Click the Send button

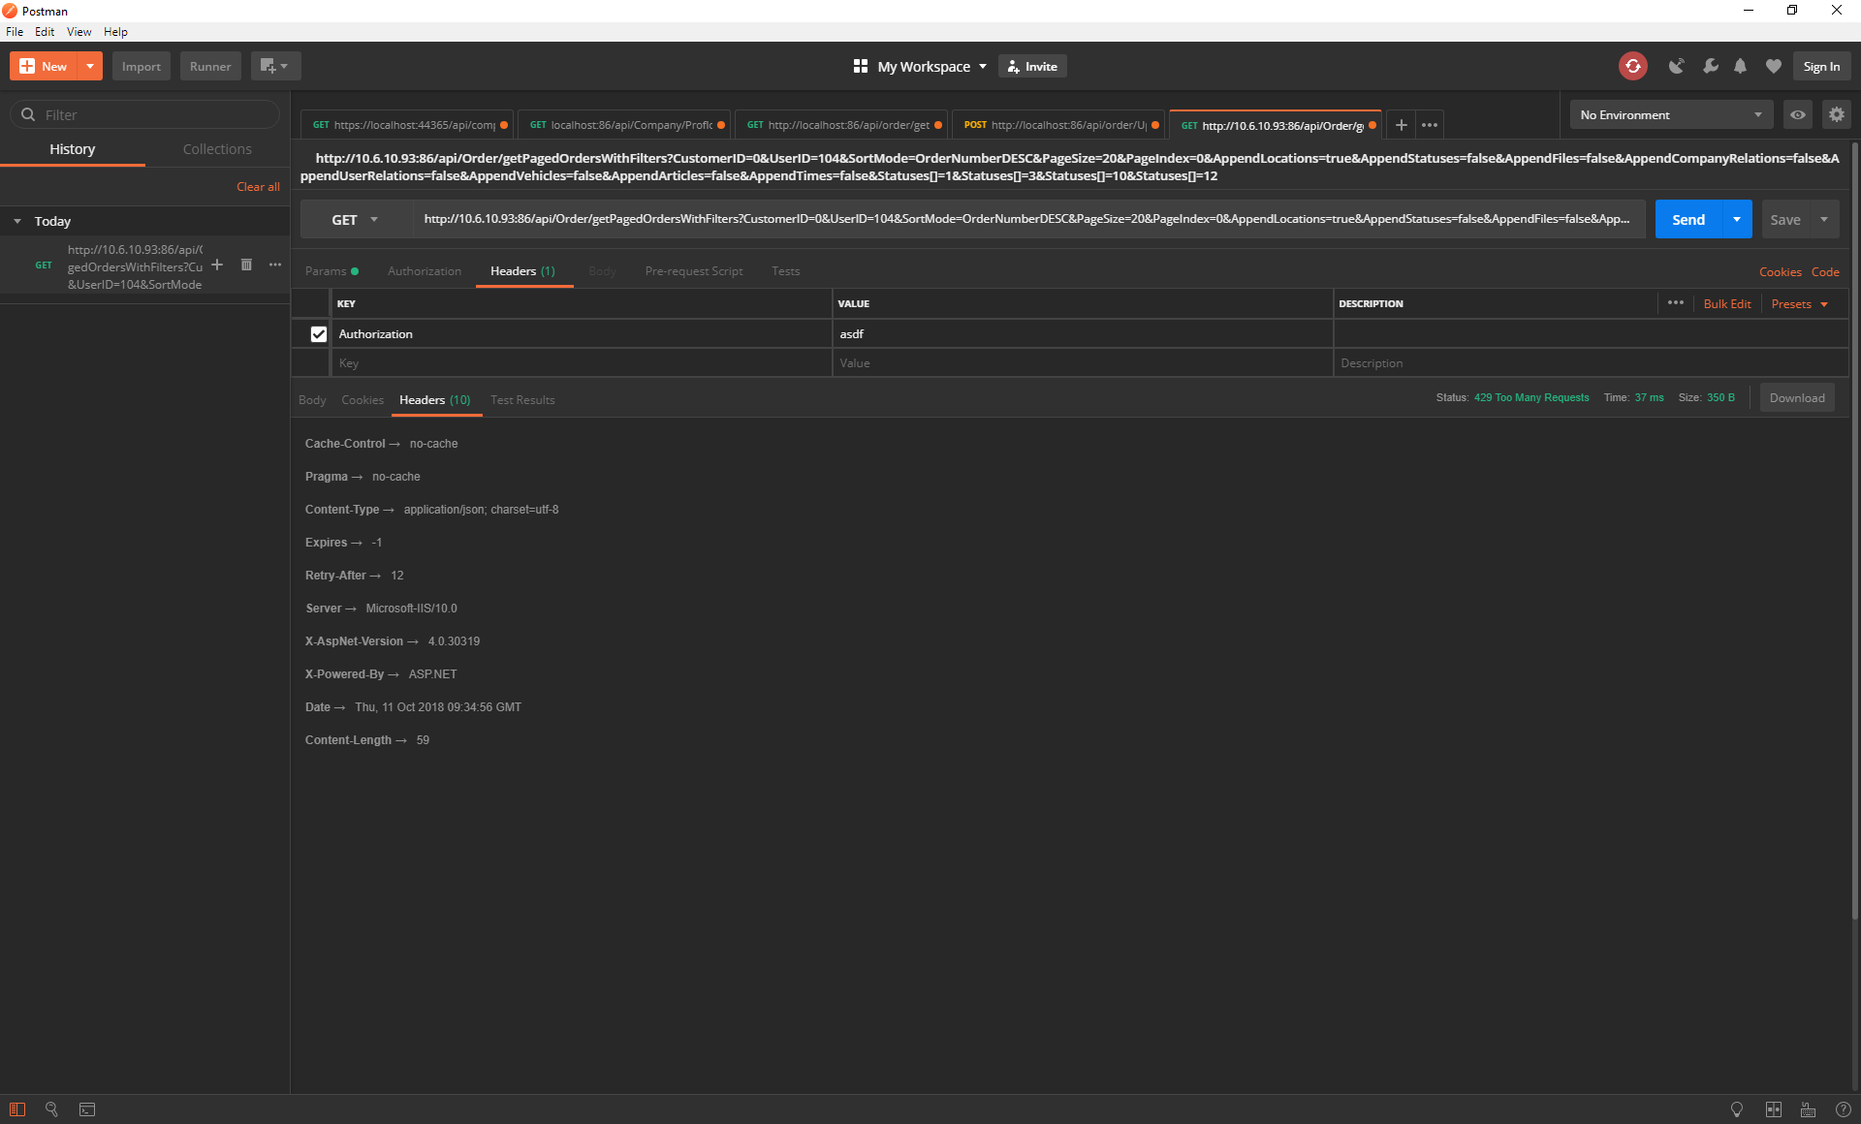pos(1688,219)
